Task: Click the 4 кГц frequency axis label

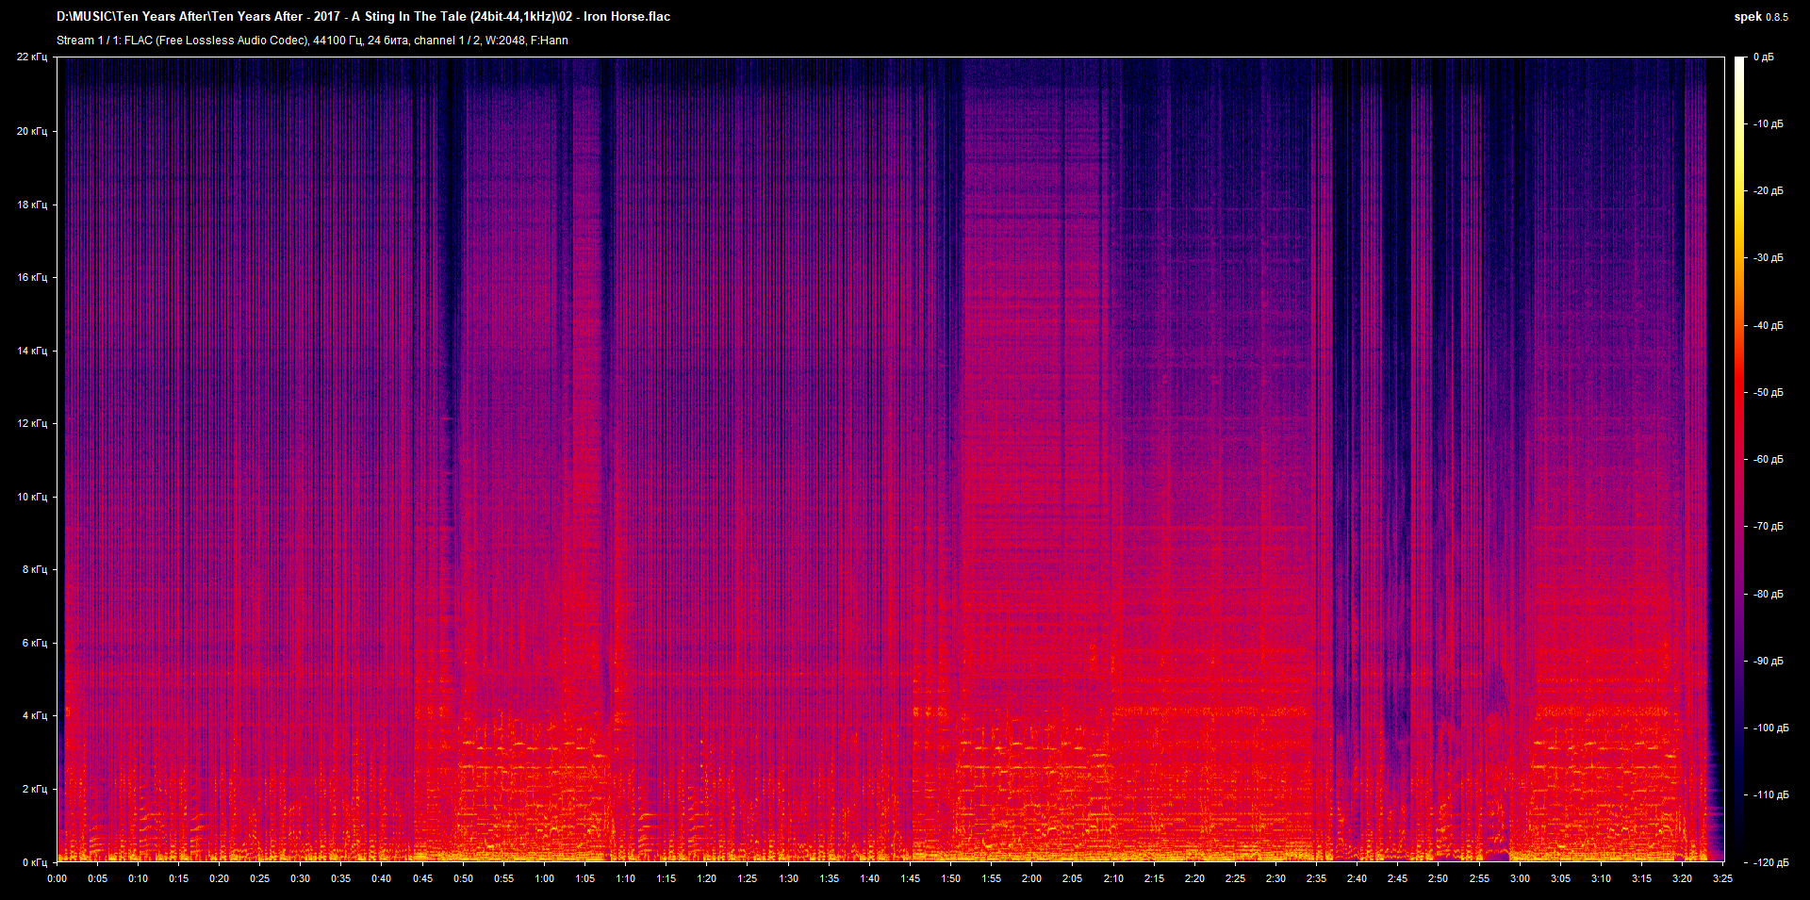Action: pos(34,715)
